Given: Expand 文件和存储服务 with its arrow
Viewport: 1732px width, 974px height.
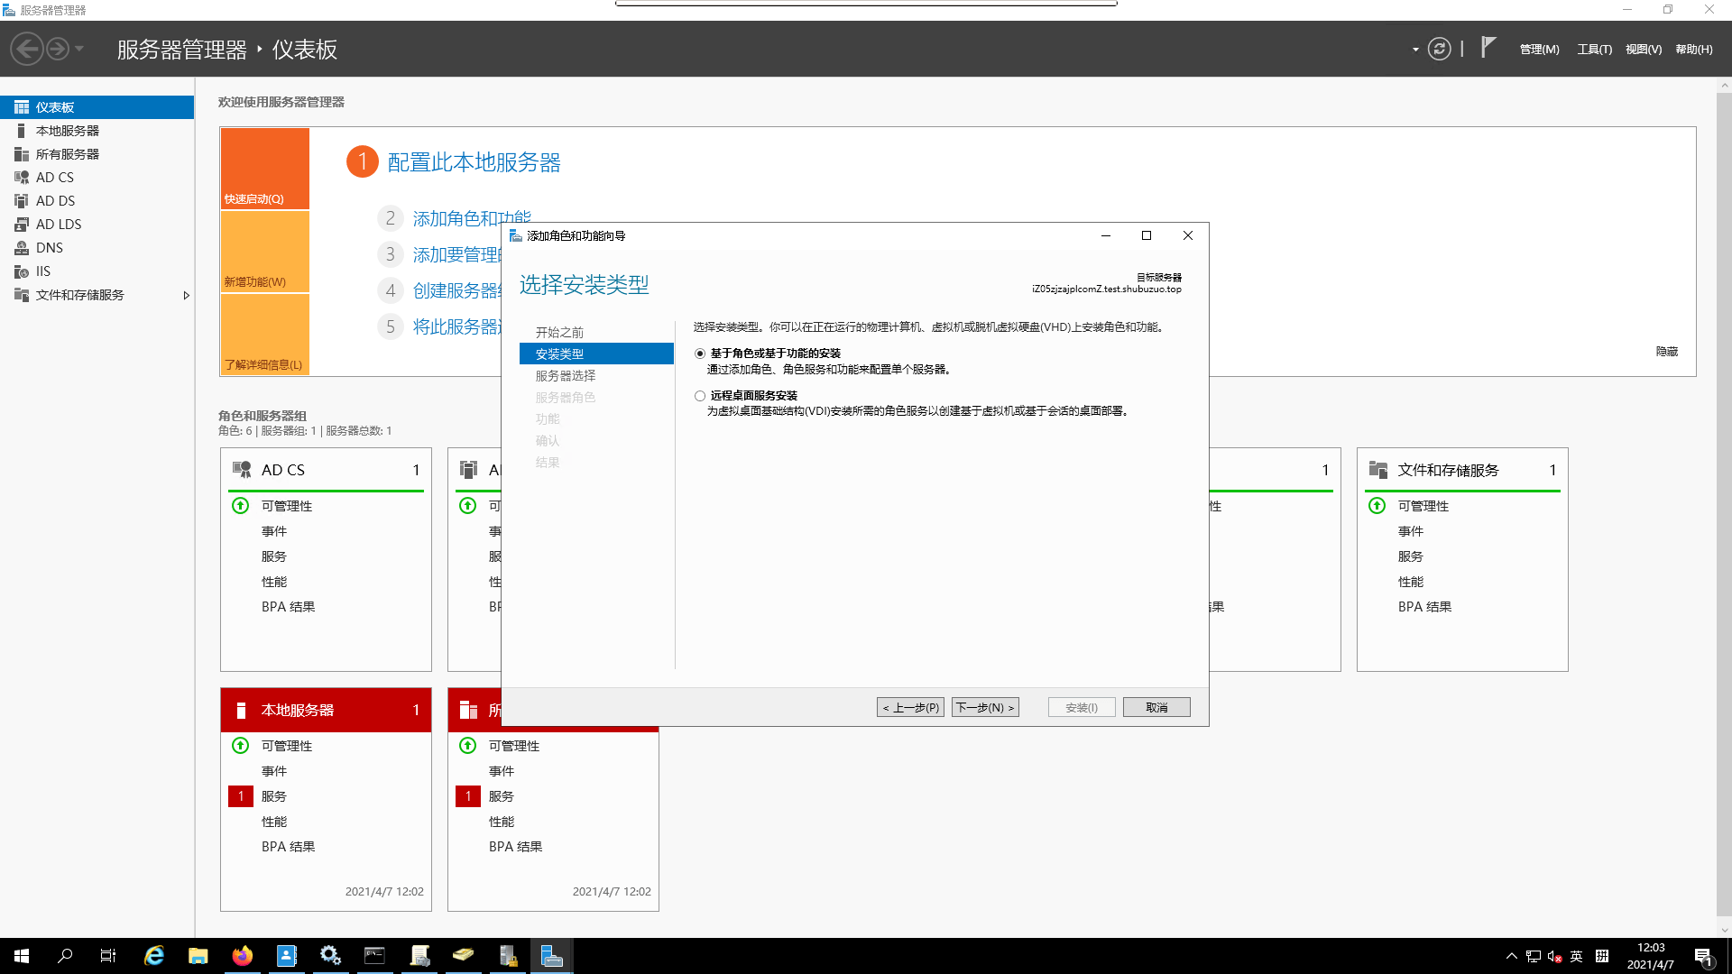Looking at the screenshot, I should tap(187, 295).
